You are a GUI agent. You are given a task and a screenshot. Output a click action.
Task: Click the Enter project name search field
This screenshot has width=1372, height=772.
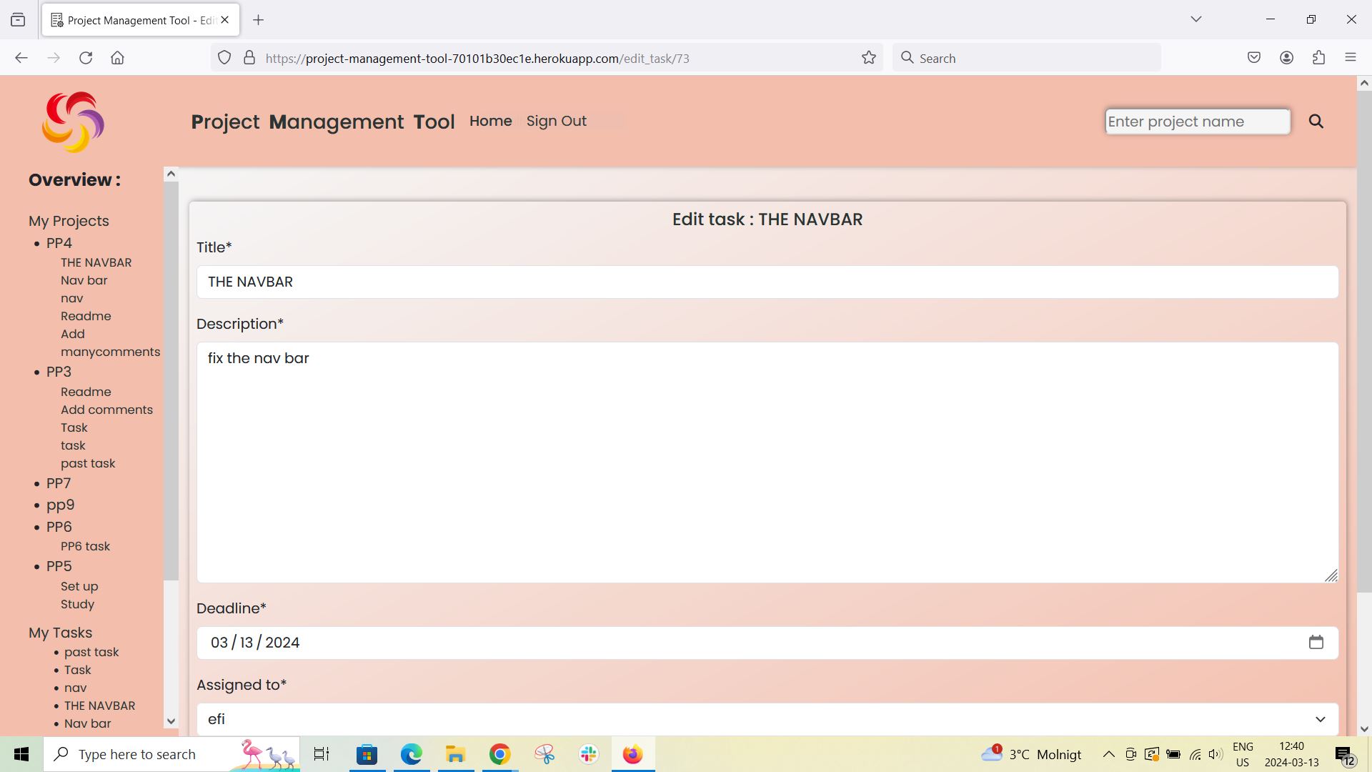[x=1197, y=122]
